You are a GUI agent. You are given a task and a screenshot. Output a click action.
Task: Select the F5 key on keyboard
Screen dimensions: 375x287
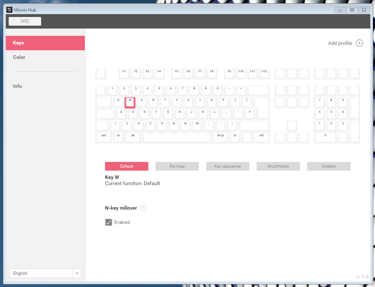point(176,74)
